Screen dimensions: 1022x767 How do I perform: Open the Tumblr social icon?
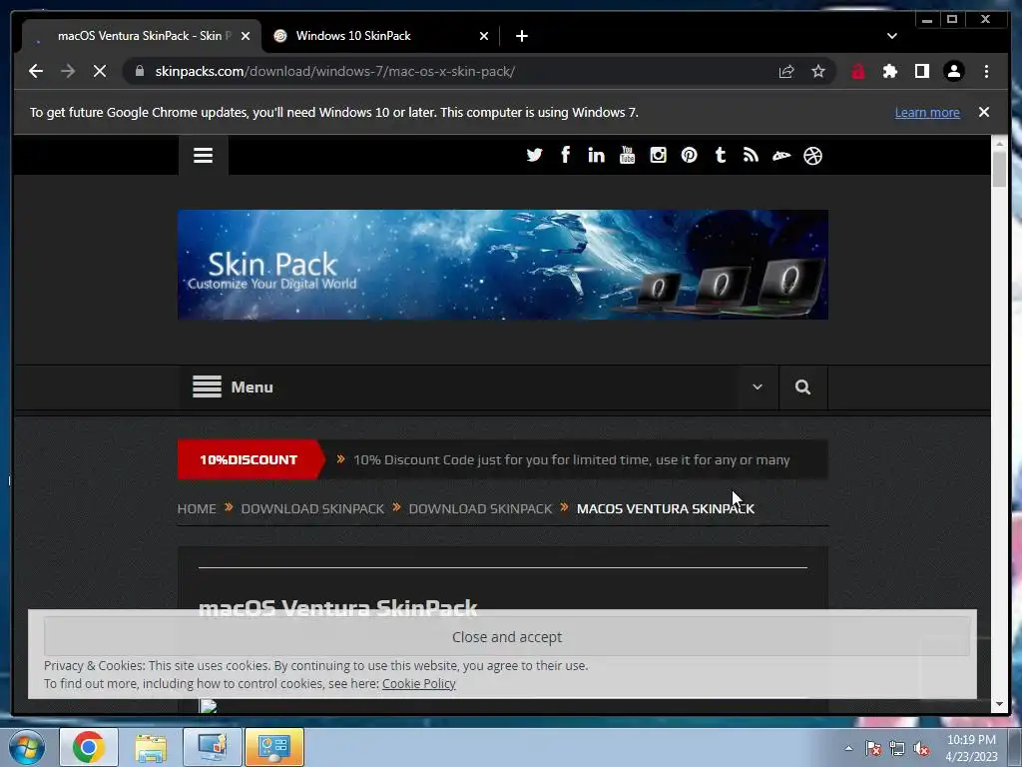click(x=721, y=155)
